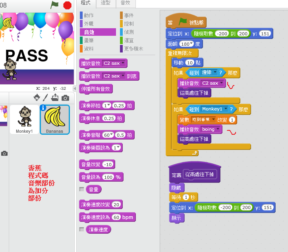Paint a new sprite with brush icon
The height and width of the screenshot is (252, 288).
46,97
